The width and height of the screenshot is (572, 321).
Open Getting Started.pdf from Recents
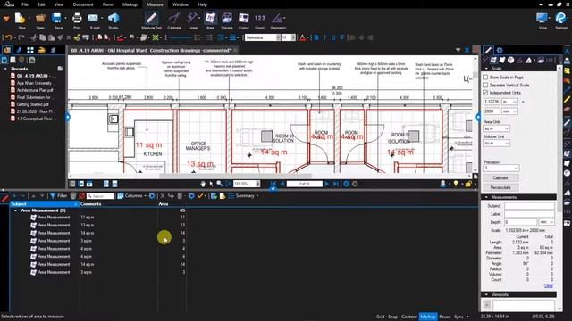point(32,104)
